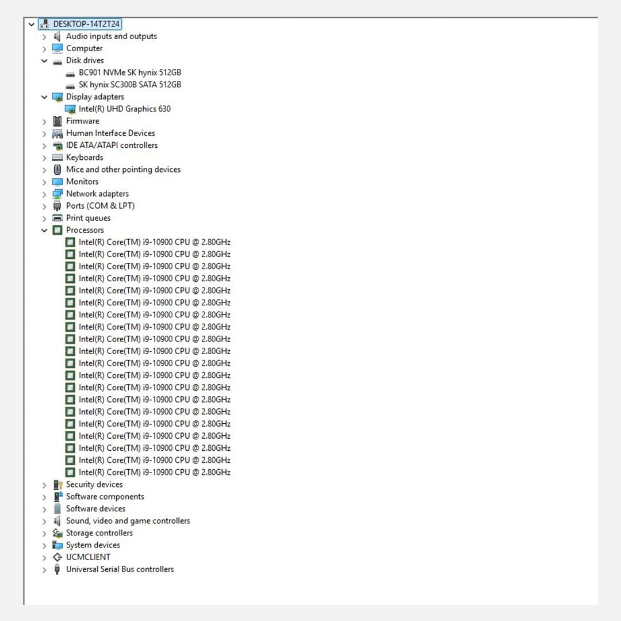Image resolution: width=621 pixels, height=621 pixels.
Task: Click the BC901 NVMe disk drive icon
Action: [70, 73]
